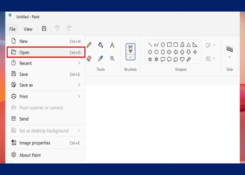Pick the Eraser tool

coord(89,58)
